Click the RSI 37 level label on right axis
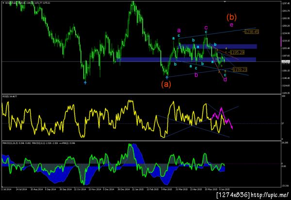The width and height of the screenshot is (291, 200). 283,123
